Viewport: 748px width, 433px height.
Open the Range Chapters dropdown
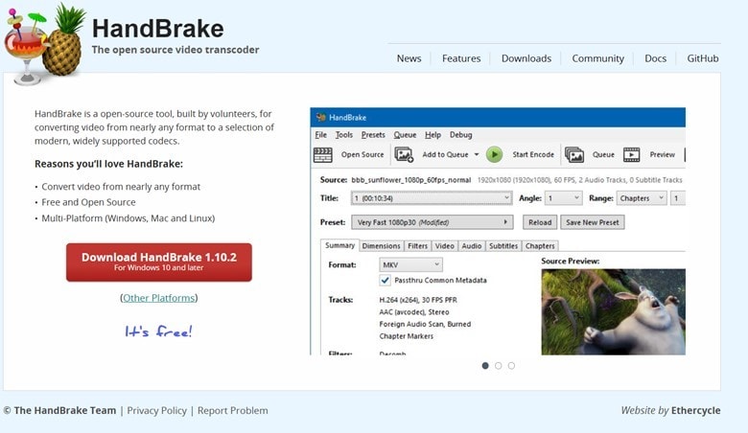[x=642, y=198]
